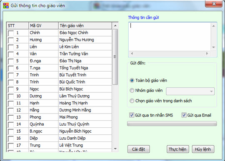Click the teacher list vertical scrollbar thumb
The width and height of the screenshot is (225, 161).
[x=115, y=57]
